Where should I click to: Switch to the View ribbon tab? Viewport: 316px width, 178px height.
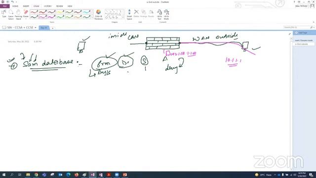pos(70,6)
